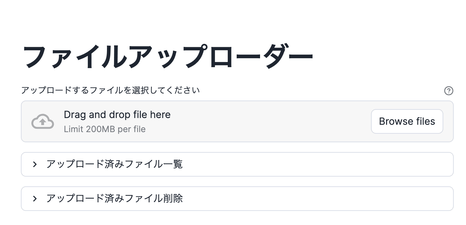
Task: Click the Browse files button
Action: [407, 121]
